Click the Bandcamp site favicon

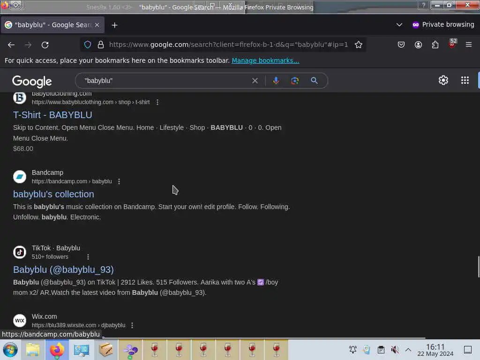coord(20,177)
